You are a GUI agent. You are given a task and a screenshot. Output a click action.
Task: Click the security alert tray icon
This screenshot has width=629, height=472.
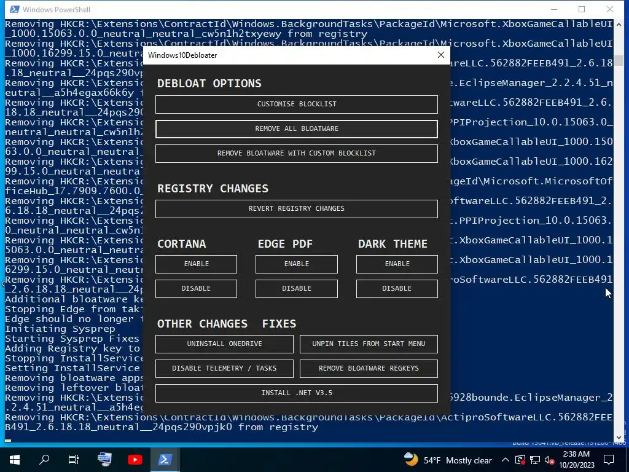pyautogui.click(x=520, y=460)
